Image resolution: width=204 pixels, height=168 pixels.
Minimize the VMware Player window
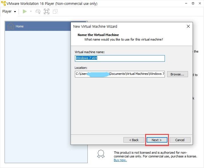point(186,3)
